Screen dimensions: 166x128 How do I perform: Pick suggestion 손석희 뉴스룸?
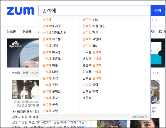click(x=52, y=39)
